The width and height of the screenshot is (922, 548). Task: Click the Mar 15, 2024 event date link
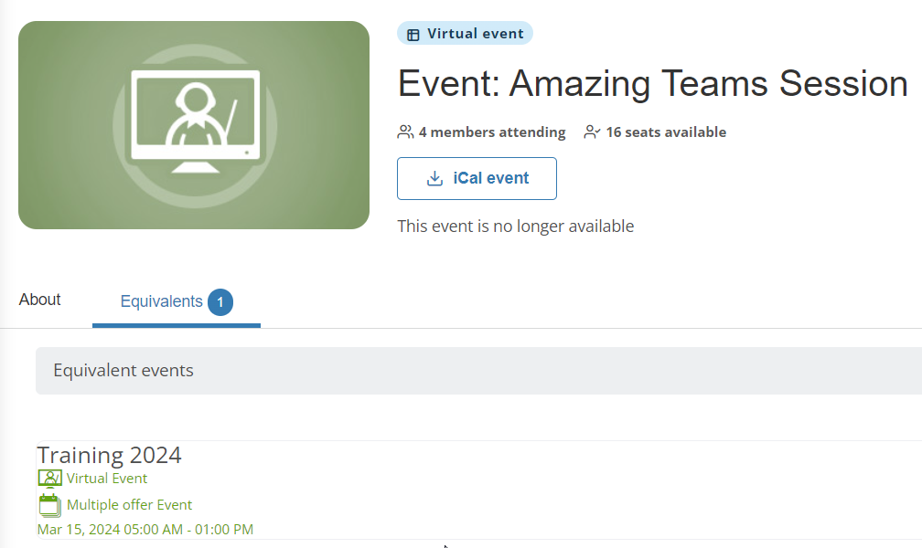145,529
